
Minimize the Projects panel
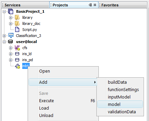(x=90, y=5)
